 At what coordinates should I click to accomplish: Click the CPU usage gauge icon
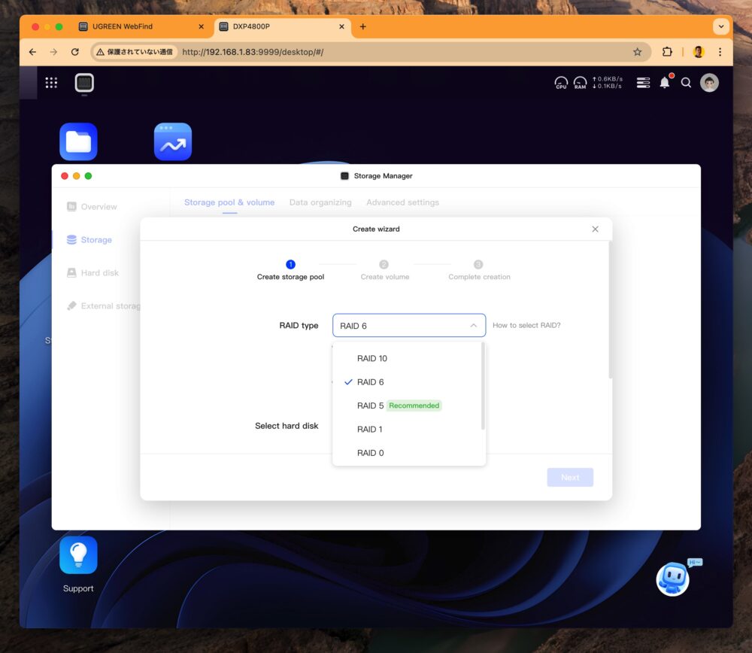[561, 83]
